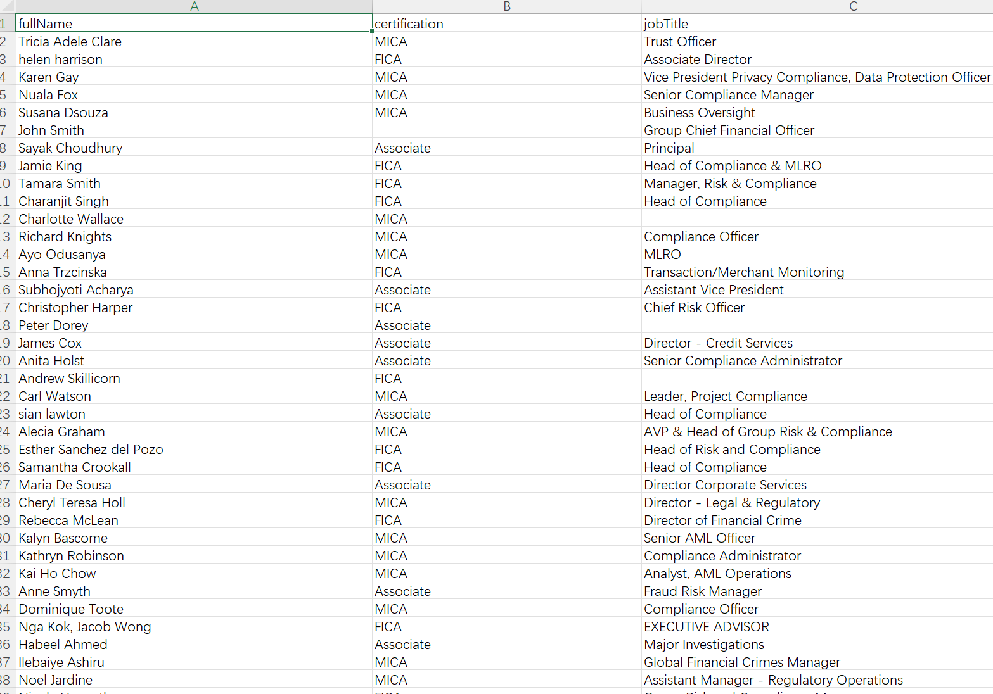This screenshot has height=694, width=993.
Task: Select the Global Financial Crimes Manager cell
Action: (x=817, y=662)
